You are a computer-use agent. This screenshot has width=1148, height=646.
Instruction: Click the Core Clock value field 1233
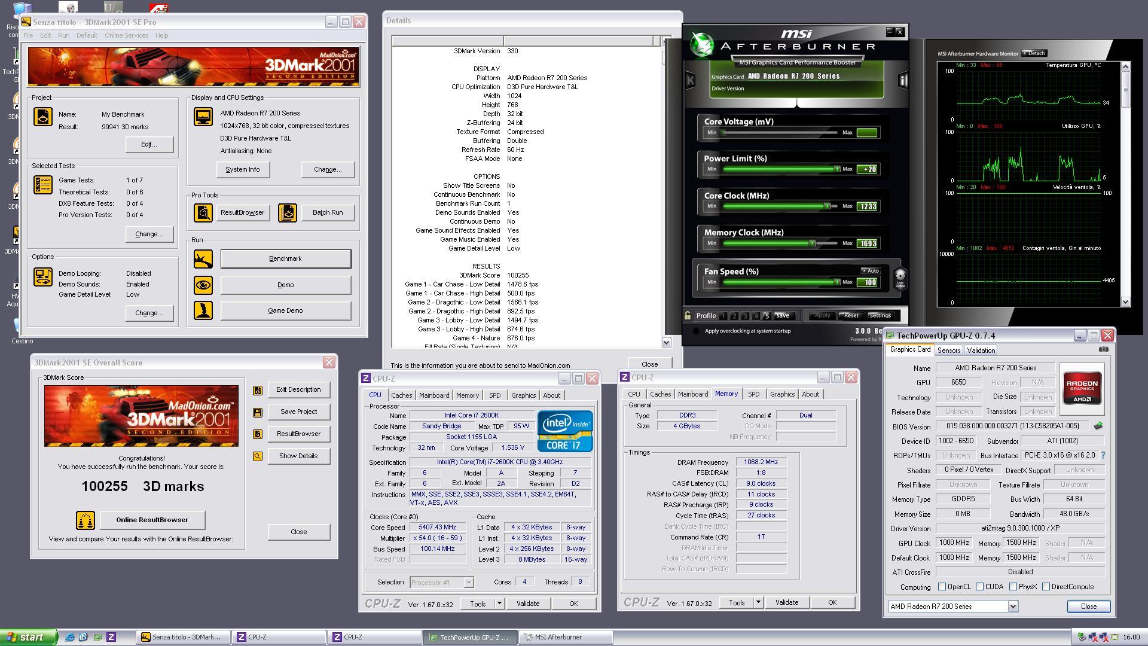867,206
